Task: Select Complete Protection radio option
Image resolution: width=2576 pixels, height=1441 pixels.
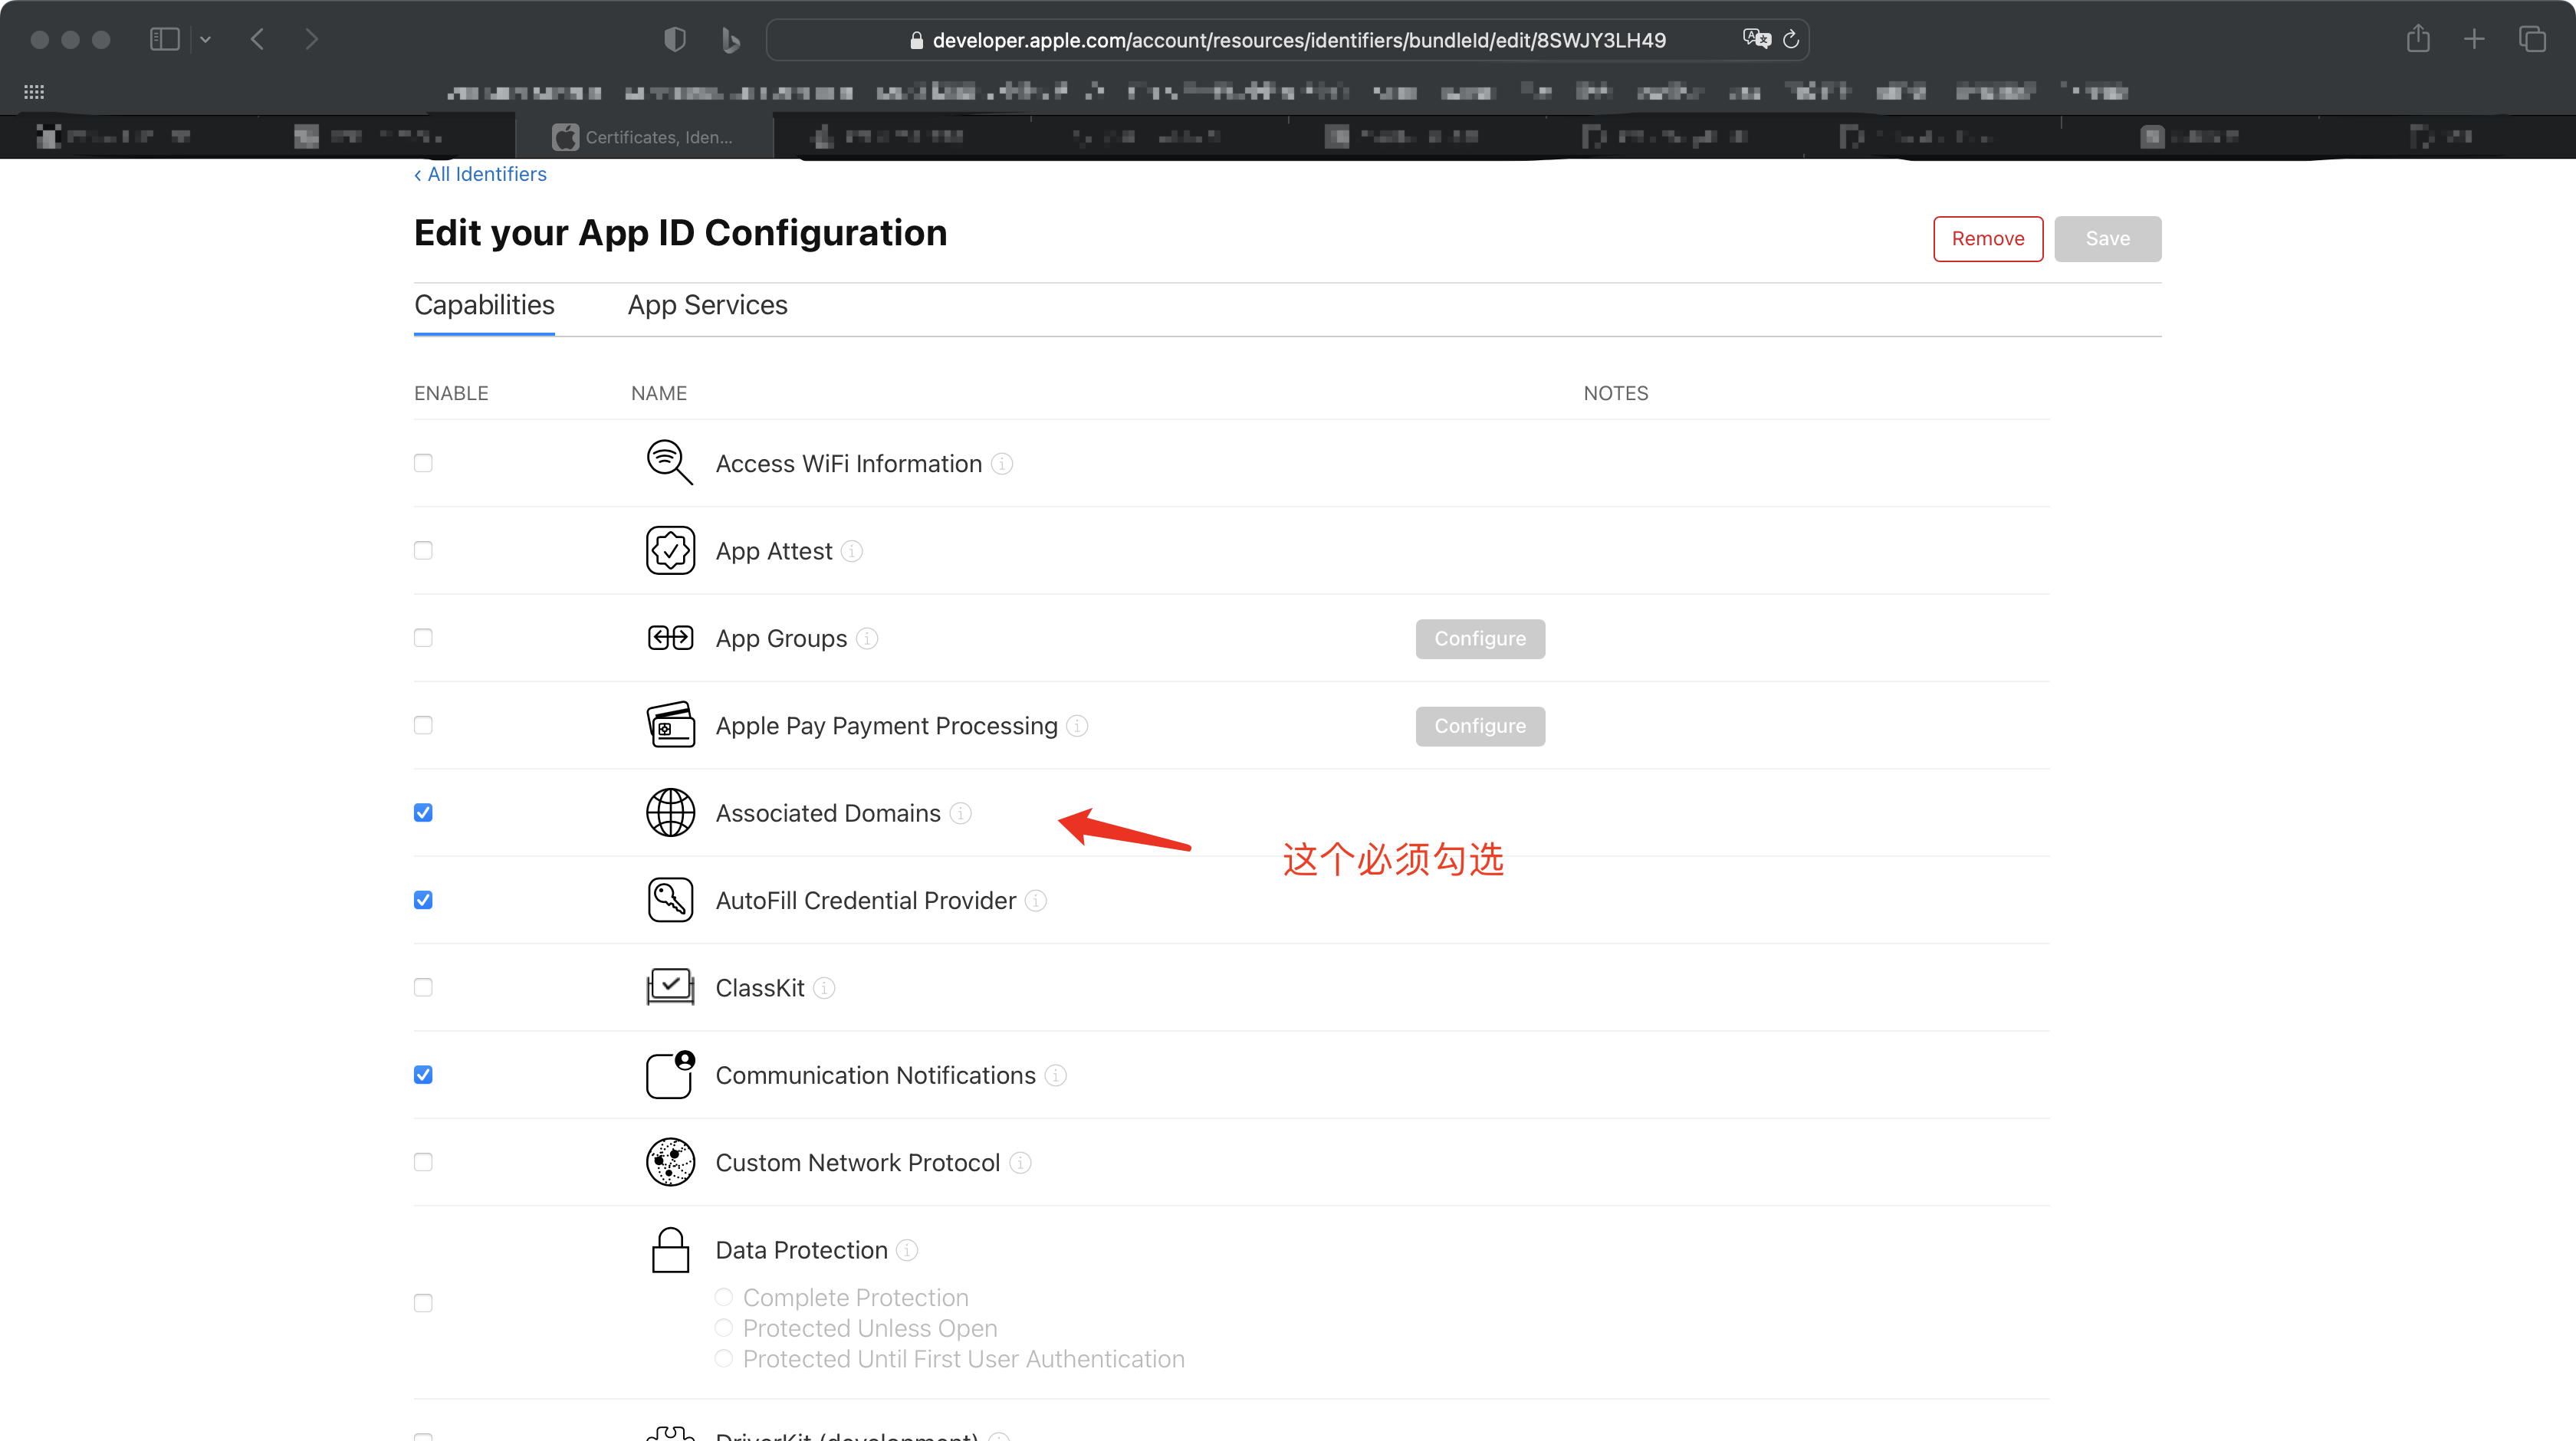Action: click(724, 1297)
